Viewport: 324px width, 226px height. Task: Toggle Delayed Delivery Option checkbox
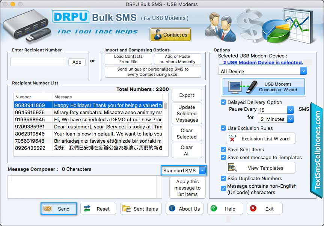click(x=223, y=102)
